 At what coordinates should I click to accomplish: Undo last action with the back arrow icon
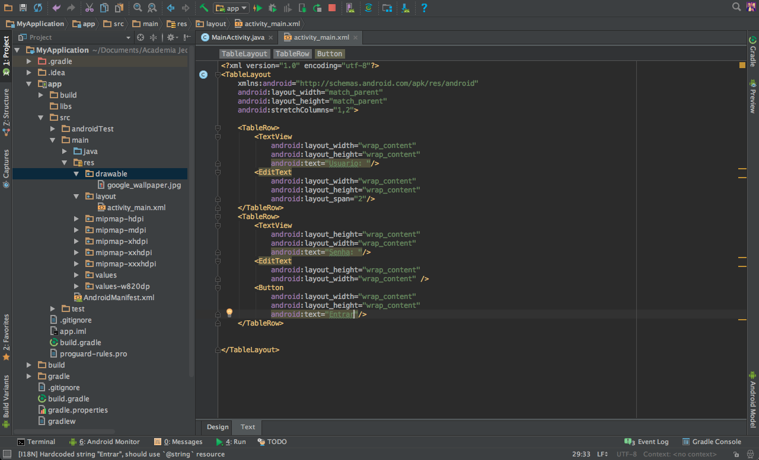58,8
